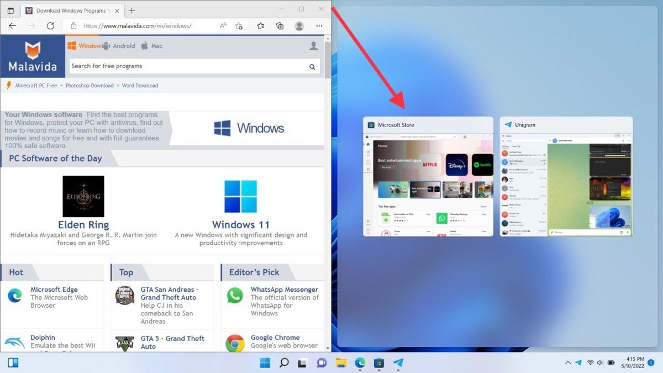Select Microsoft Store window in Snap Assist
Viewport: 663px width, 373px height.
(x=428, y=176)
